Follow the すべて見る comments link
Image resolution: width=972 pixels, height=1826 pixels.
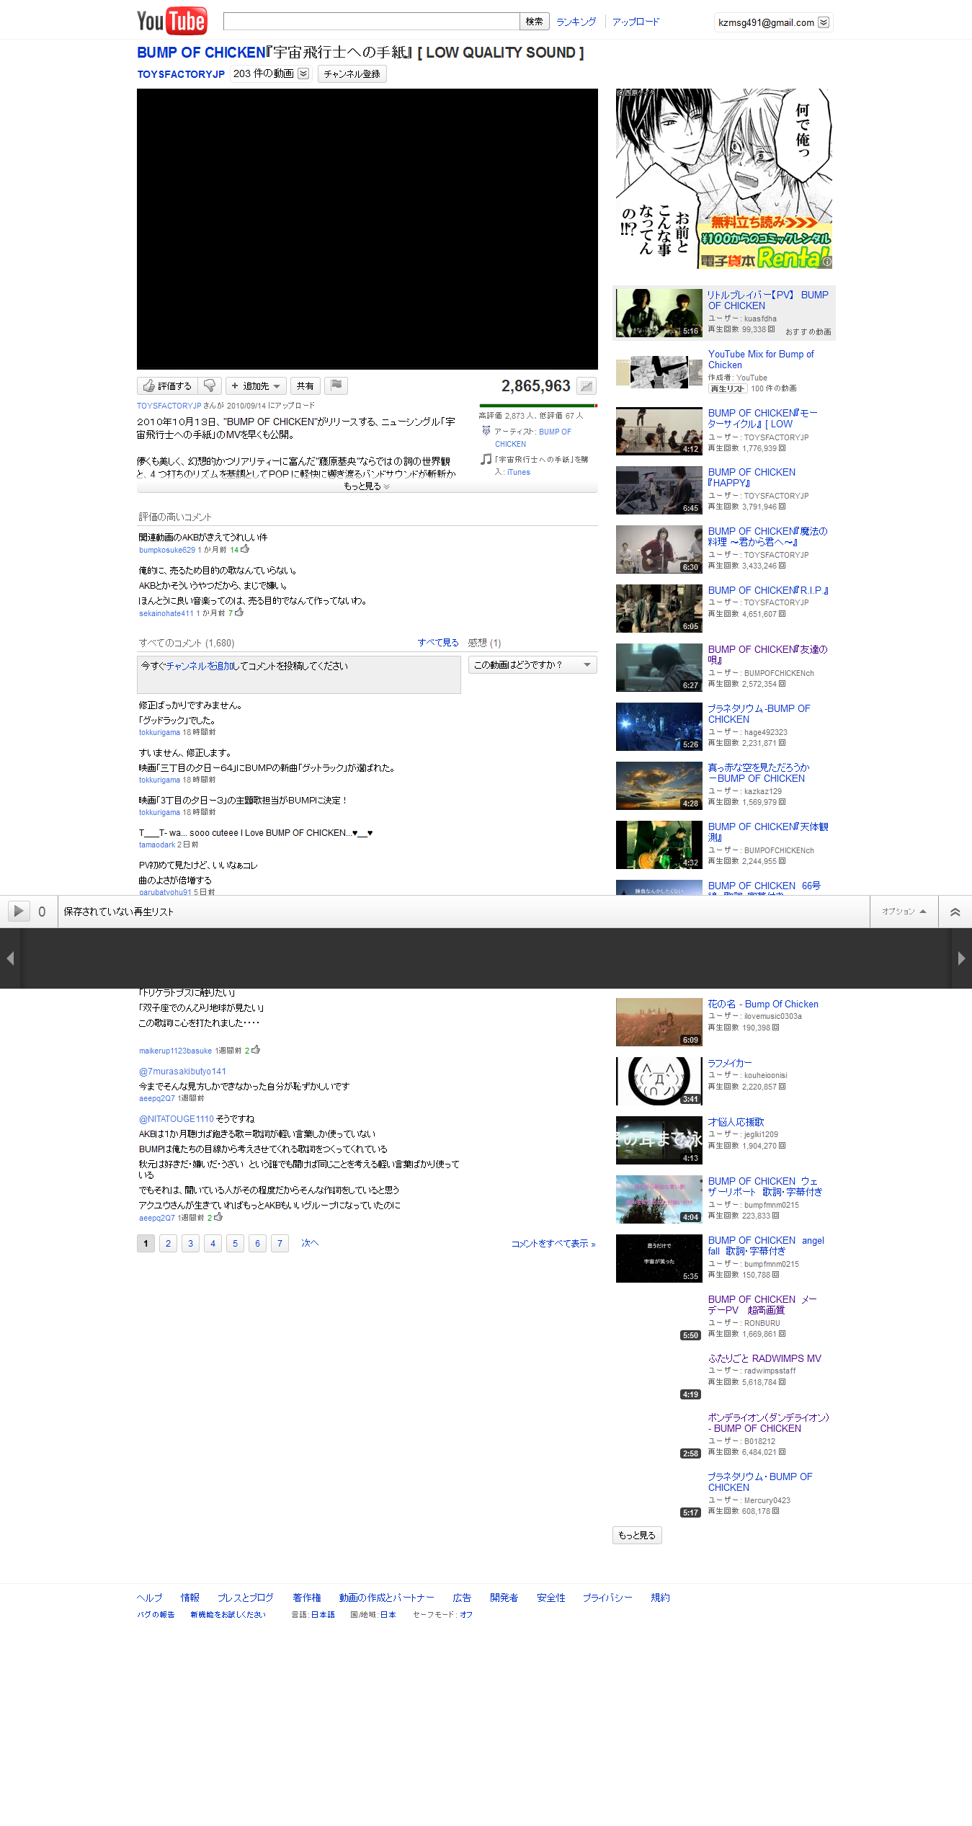point(438,643)
